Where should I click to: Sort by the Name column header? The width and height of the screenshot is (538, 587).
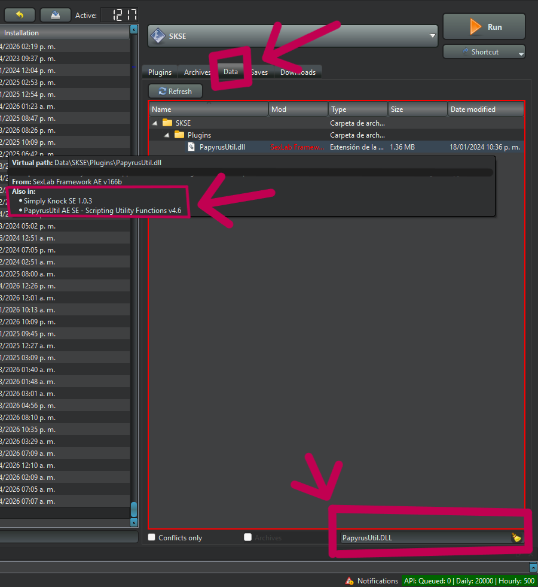point(209,110)
